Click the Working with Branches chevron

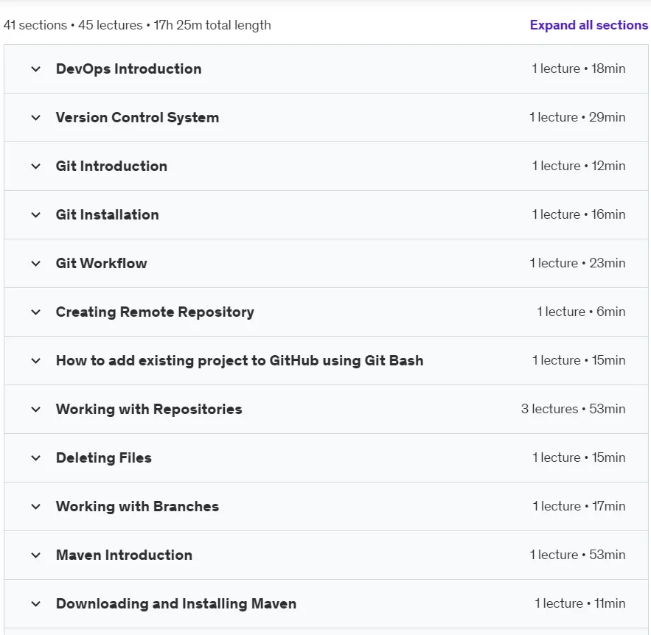pos(36,506)
